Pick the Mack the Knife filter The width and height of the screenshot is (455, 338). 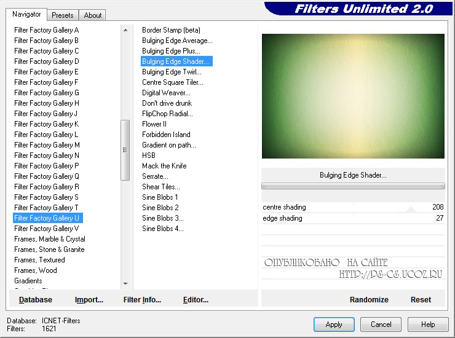[x=164, y=166]
